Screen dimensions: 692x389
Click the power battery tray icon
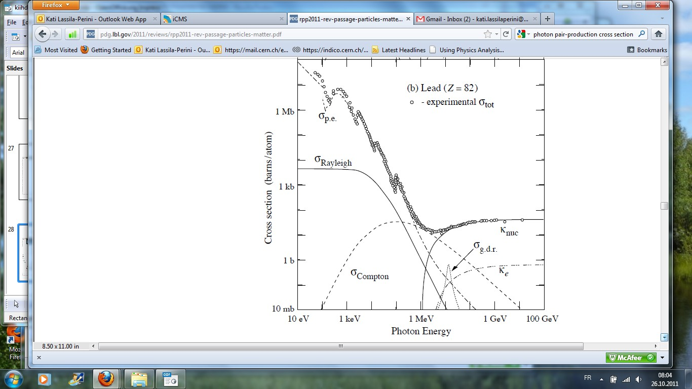614,378
